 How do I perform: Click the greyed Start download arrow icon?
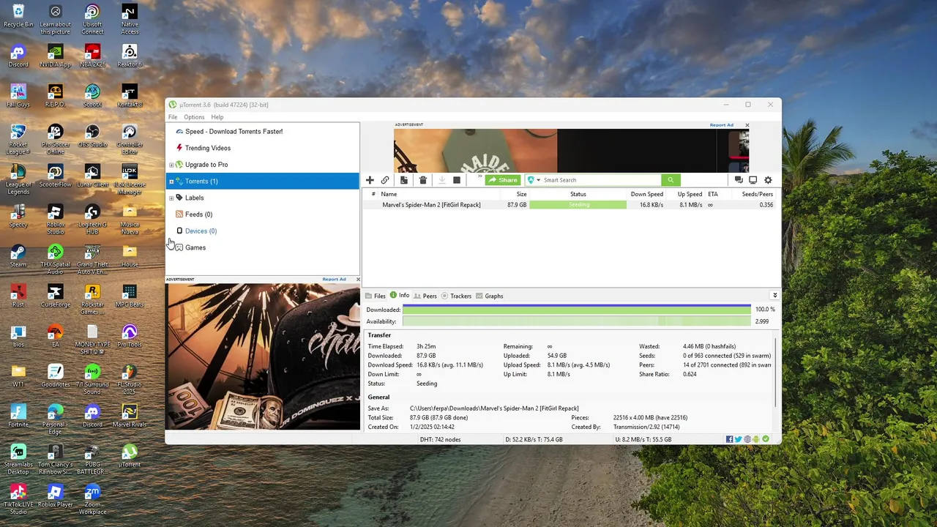441,180
